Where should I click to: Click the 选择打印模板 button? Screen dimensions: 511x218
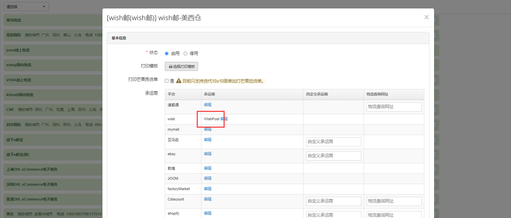pyautogui.click(x=181, y=67)
